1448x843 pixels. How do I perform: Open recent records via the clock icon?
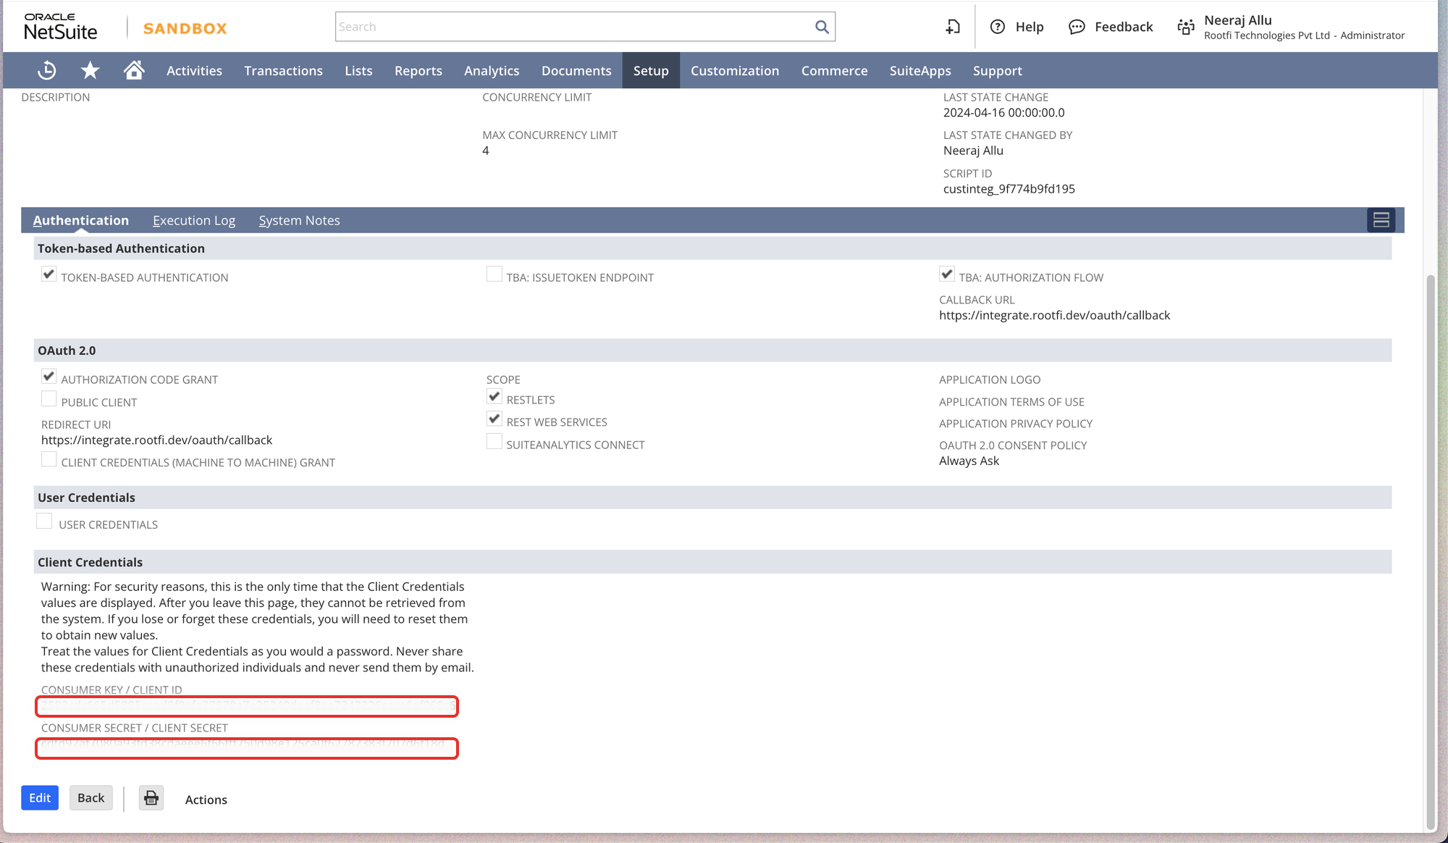(46, 70)
